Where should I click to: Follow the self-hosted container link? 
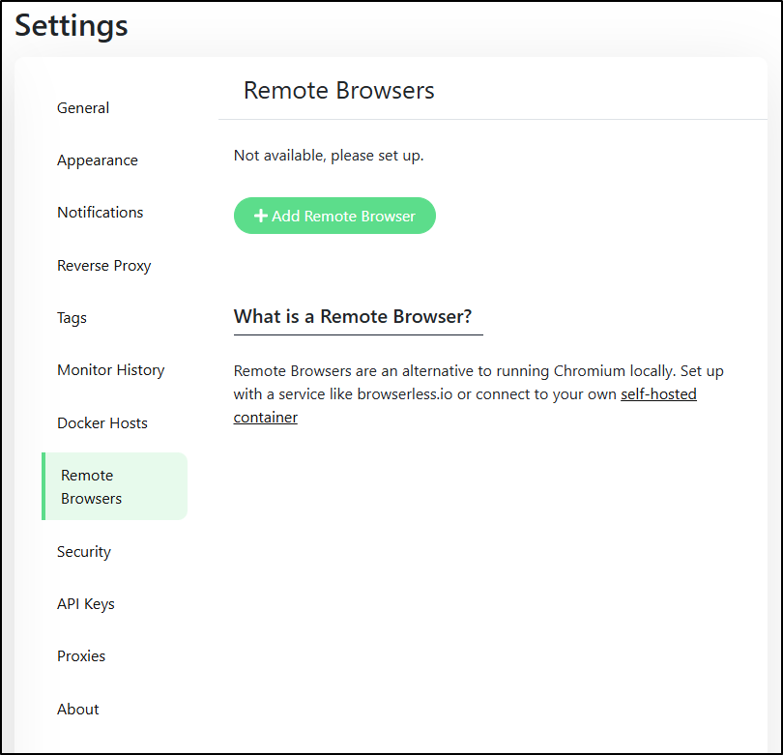pos(658,394)
